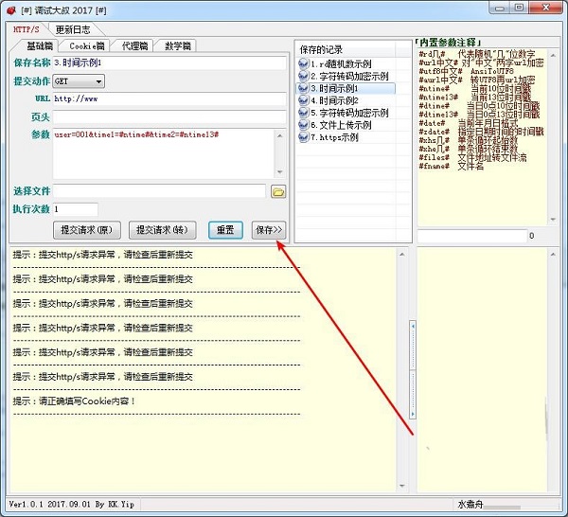Click the 执行次数 input field
Viewport: 568px width, 517px height.
[x=75, y=208]
